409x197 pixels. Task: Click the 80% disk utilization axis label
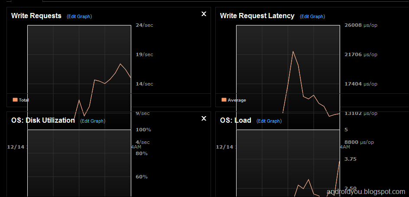point(142,153)
